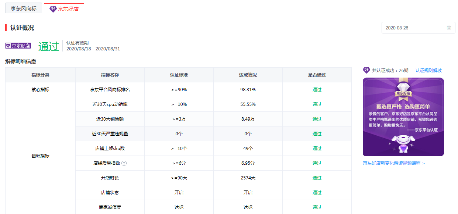This screenshot has width=458, height=214.
Task: Click the 近30天严重违规量 row name
Action: [x=110, y=134]
